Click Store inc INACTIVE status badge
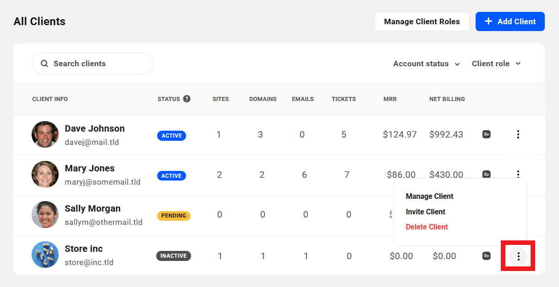Viewport: 559px width, 287px height. [173, 256]
